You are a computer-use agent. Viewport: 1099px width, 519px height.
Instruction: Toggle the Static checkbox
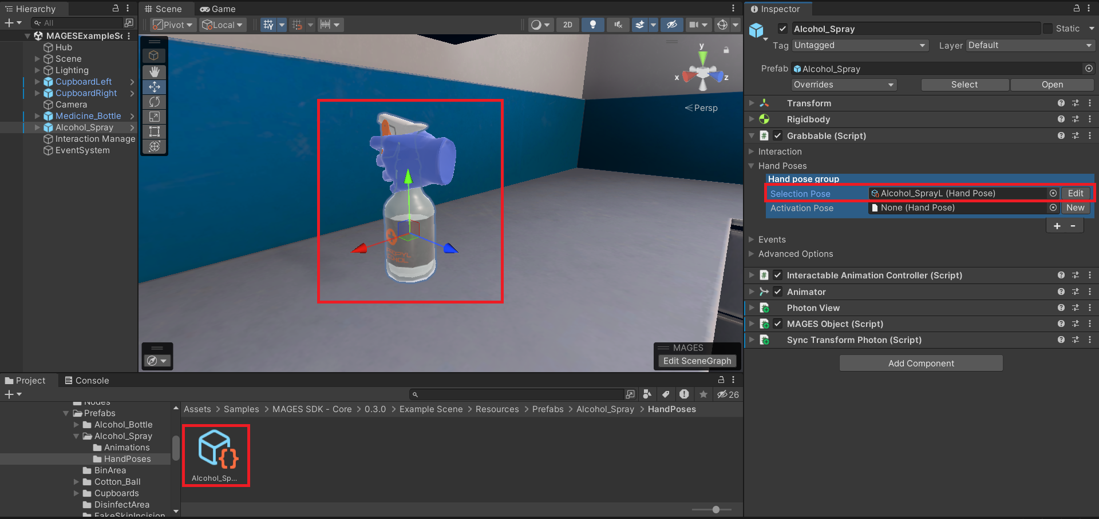click(x=1047, y=29)
